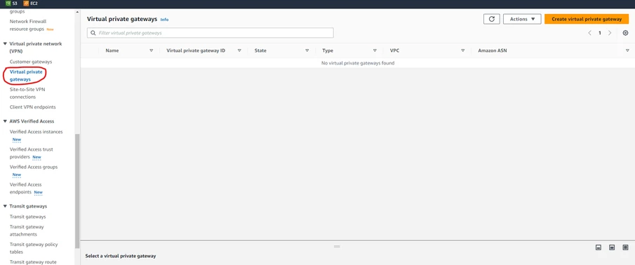This screenshot has width=635, height=265.
Task: Sort by VPC column arrow
Action: click(x=462, y=50)
